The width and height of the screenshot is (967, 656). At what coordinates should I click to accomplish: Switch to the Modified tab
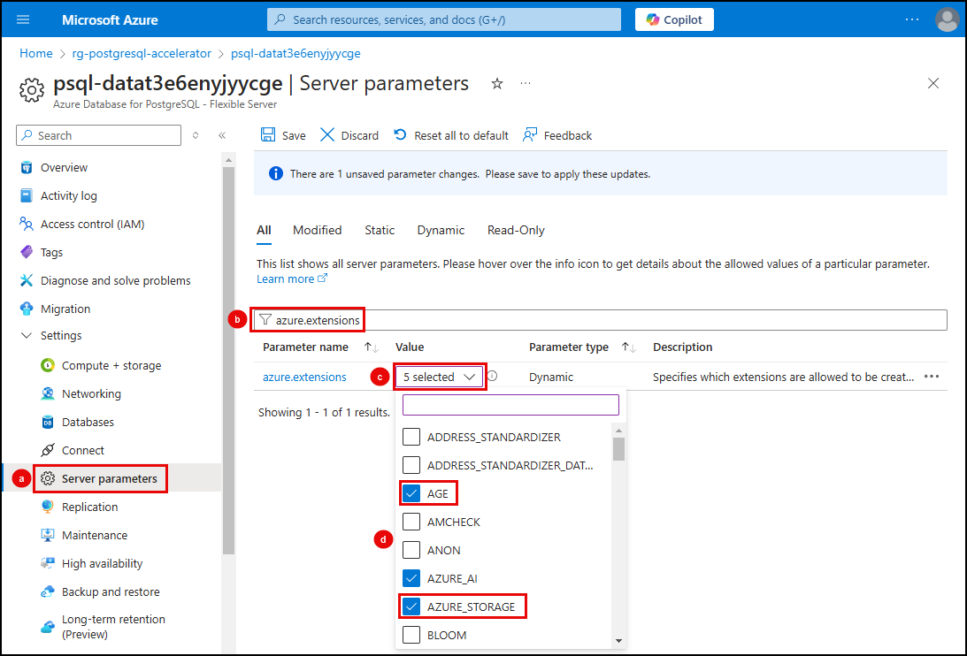[x=317, y=231]
